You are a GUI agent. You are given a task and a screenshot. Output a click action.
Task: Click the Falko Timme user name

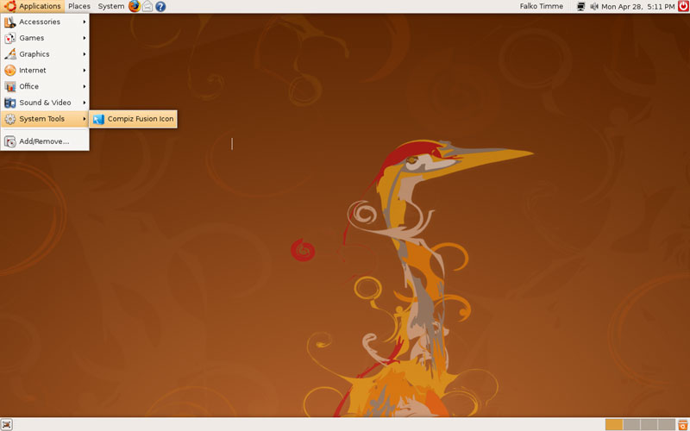click(542, 6)
